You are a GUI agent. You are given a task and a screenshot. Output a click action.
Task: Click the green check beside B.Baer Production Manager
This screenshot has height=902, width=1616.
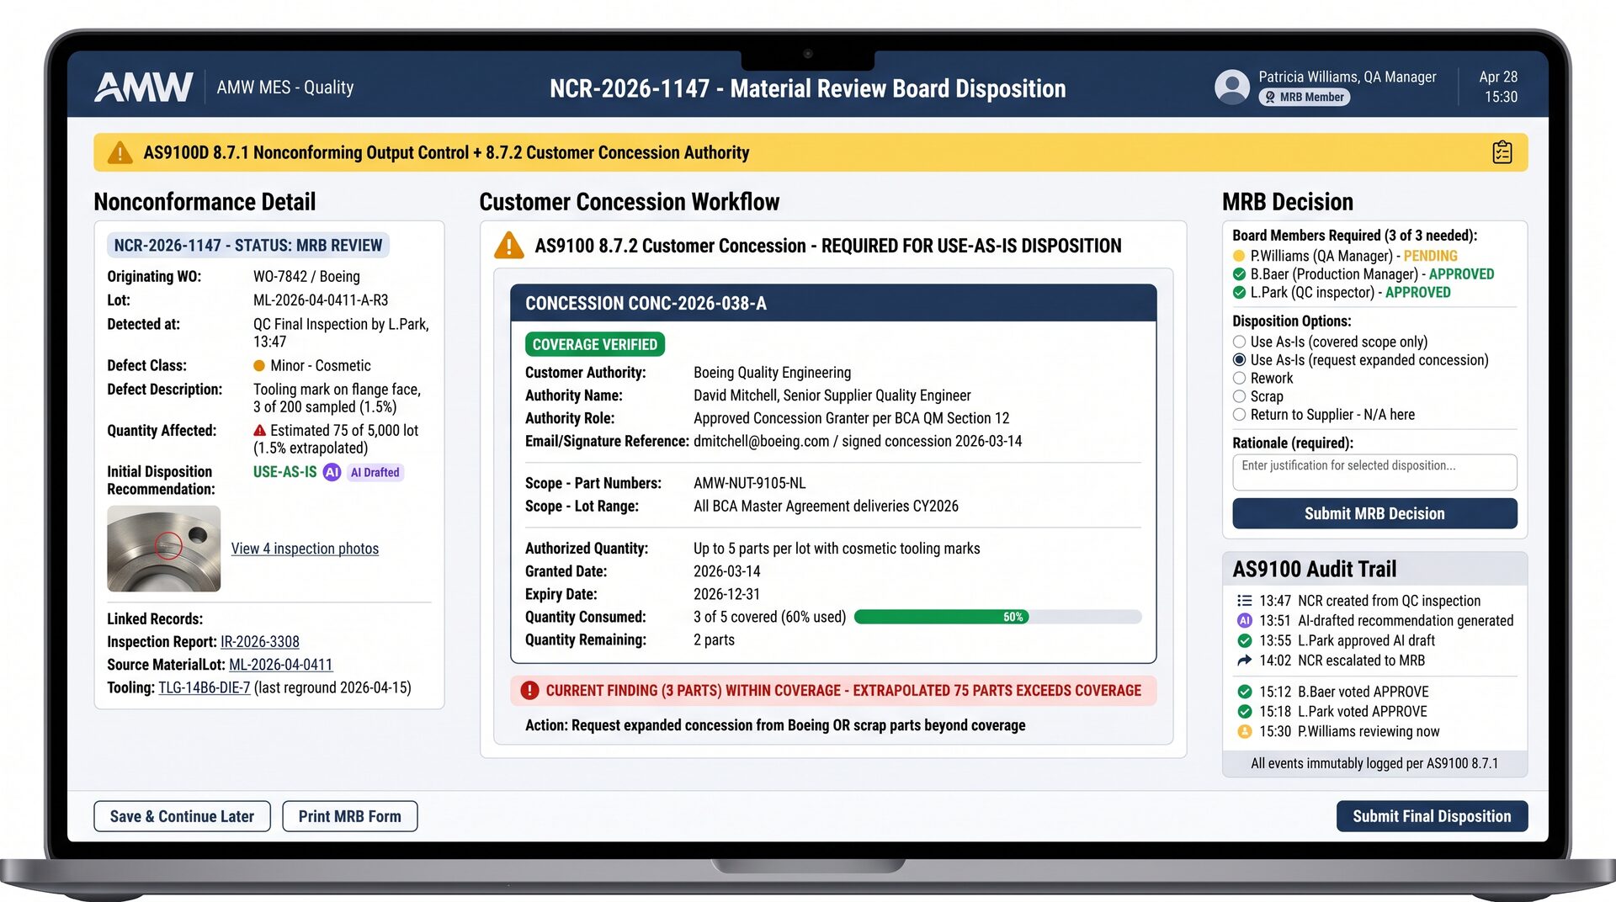click(1239, 274)
